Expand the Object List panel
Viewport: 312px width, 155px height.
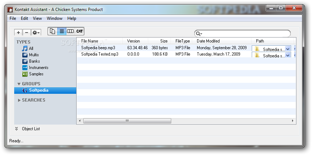pos(17,129)
